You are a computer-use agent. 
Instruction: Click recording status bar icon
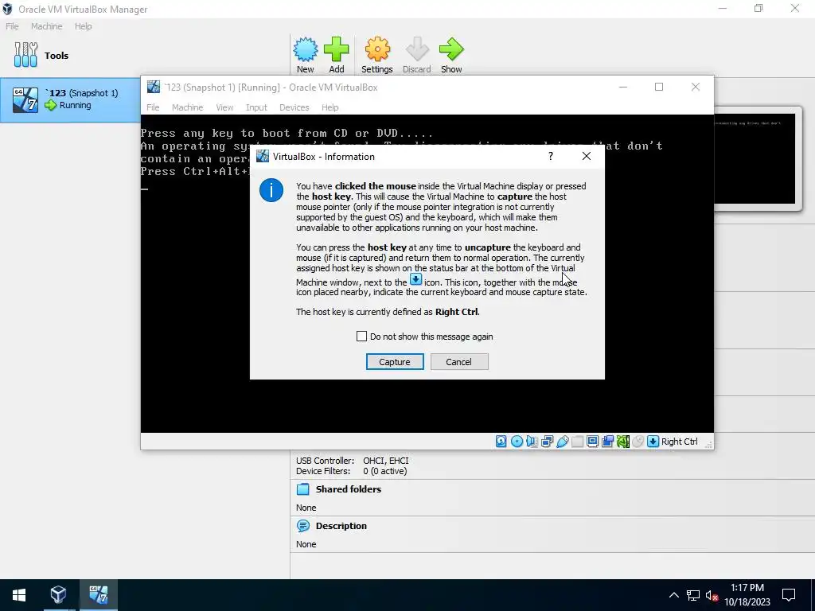pos(607,441)
